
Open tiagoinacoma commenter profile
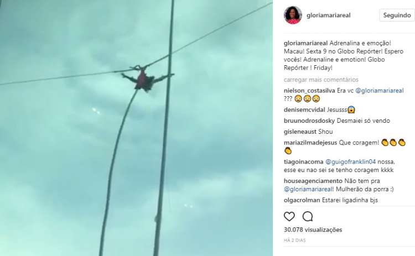pos(303,161)
